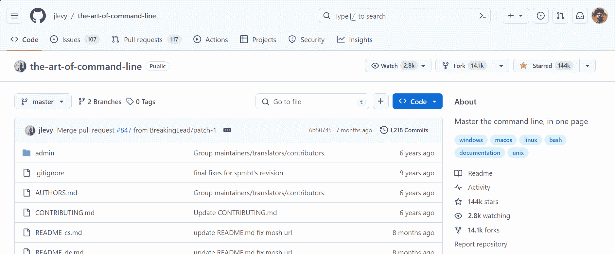This screenshot has width=615, height=254.
Task: Open the green Code clone dropdown
Action: point(417,101)
